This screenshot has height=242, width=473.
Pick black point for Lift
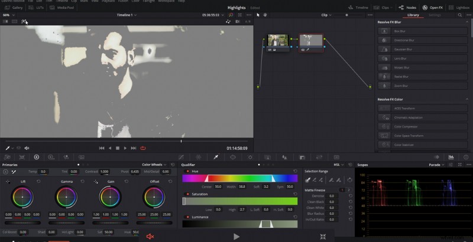click(x=8, y=182)
